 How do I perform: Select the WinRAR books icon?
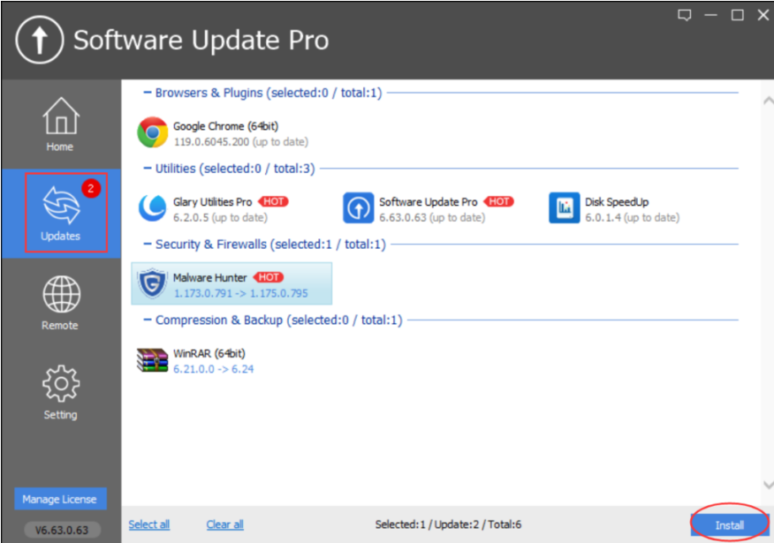[153, 360]
